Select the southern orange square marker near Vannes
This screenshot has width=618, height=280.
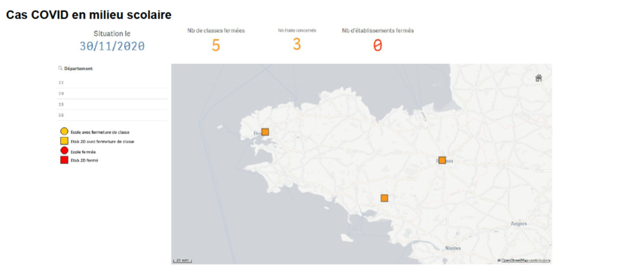tap(384, 198)
